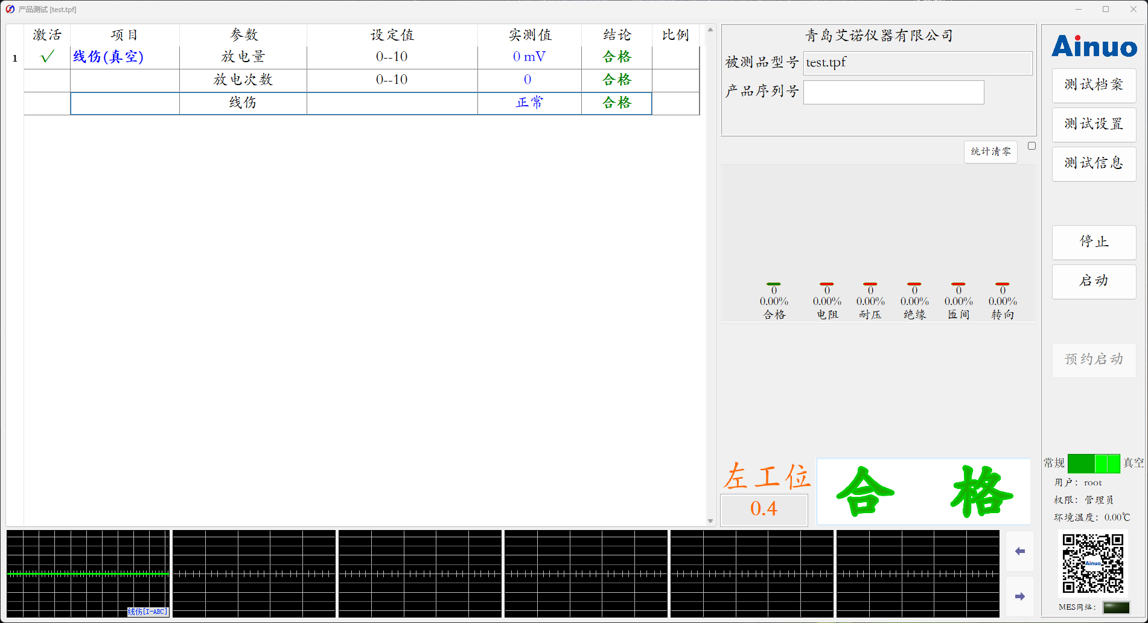Switch the 常规/真空 mode slider
This screenshot has width=1148, height=623.
pyautogui.click(x=1092, y=463)
